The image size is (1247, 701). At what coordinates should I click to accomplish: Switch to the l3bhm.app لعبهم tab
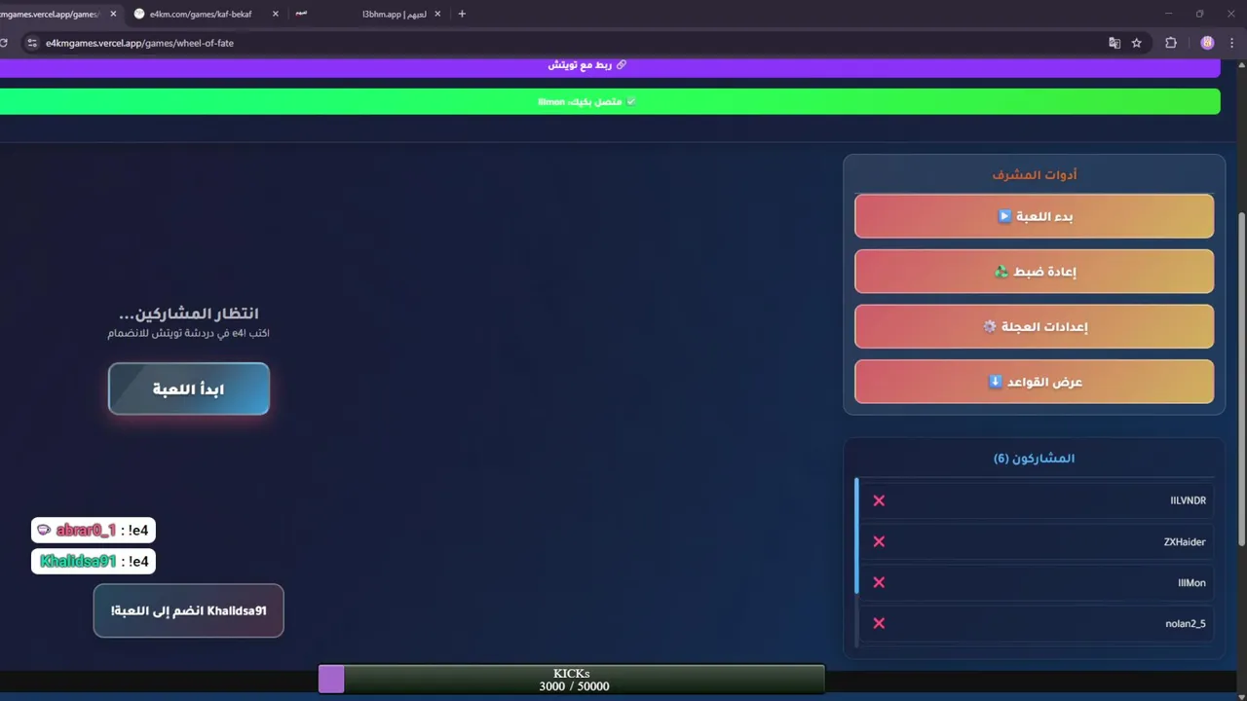[x=367, y=14]
